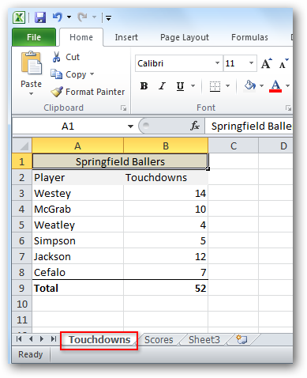
Task: Select column C header
Action: (x=234, y=146)
